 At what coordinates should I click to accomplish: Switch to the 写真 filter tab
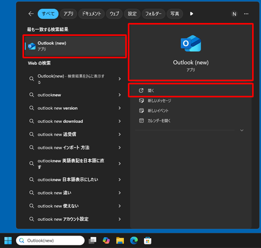(x=175, y=14)
